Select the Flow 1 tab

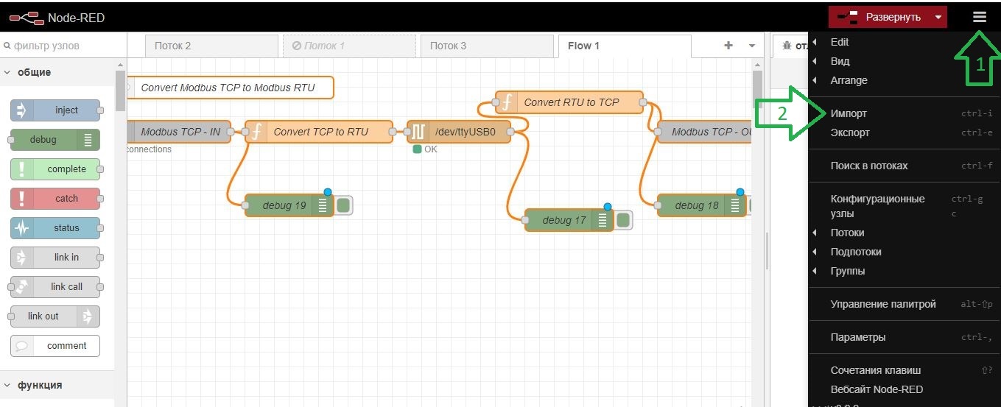(625, 46)
